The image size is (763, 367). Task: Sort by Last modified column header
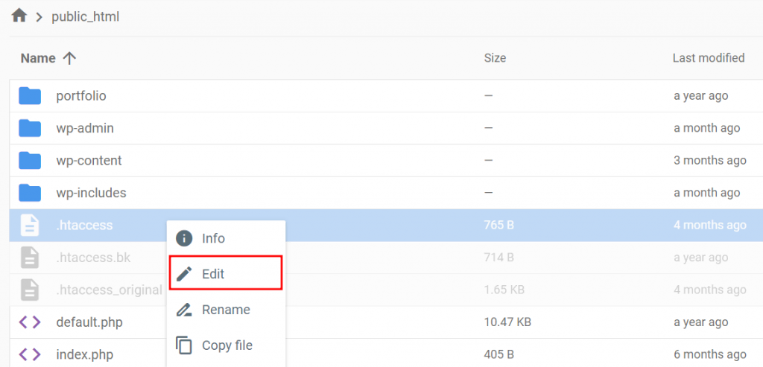click(x=708, y=58)
